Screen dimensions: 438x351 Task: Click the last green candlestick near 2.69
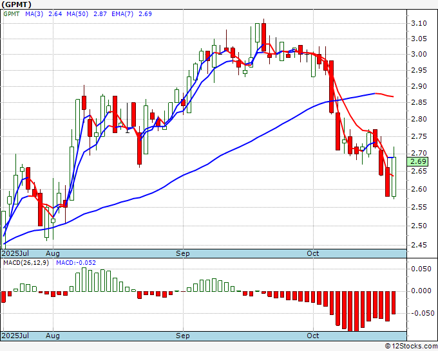point(394,177)
